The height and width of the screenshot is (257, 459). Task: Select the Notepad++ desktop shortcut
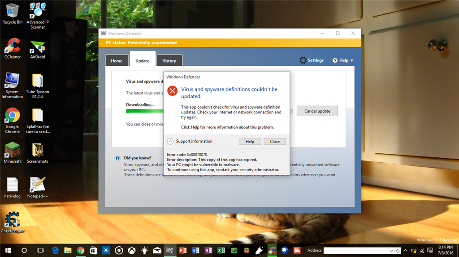[x=38, y=188]
